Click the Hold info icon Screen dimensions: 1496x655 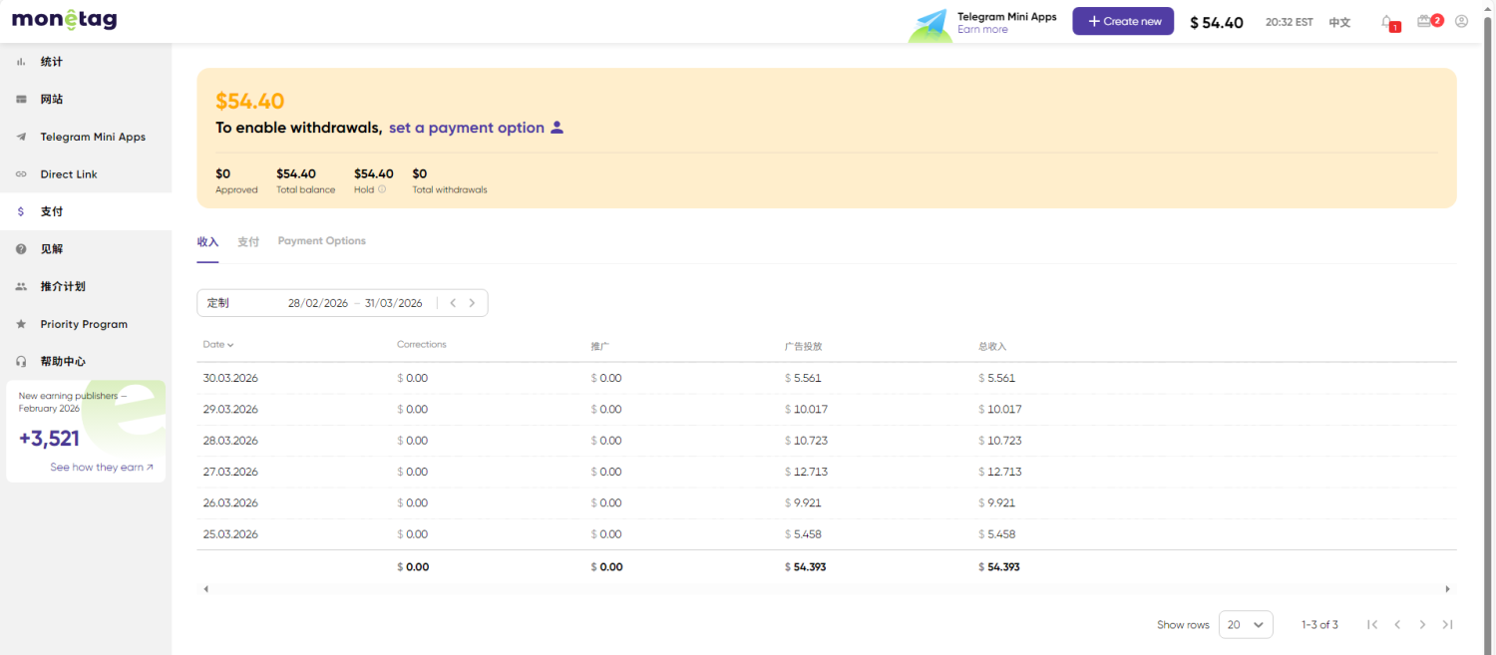pos(382,189)
